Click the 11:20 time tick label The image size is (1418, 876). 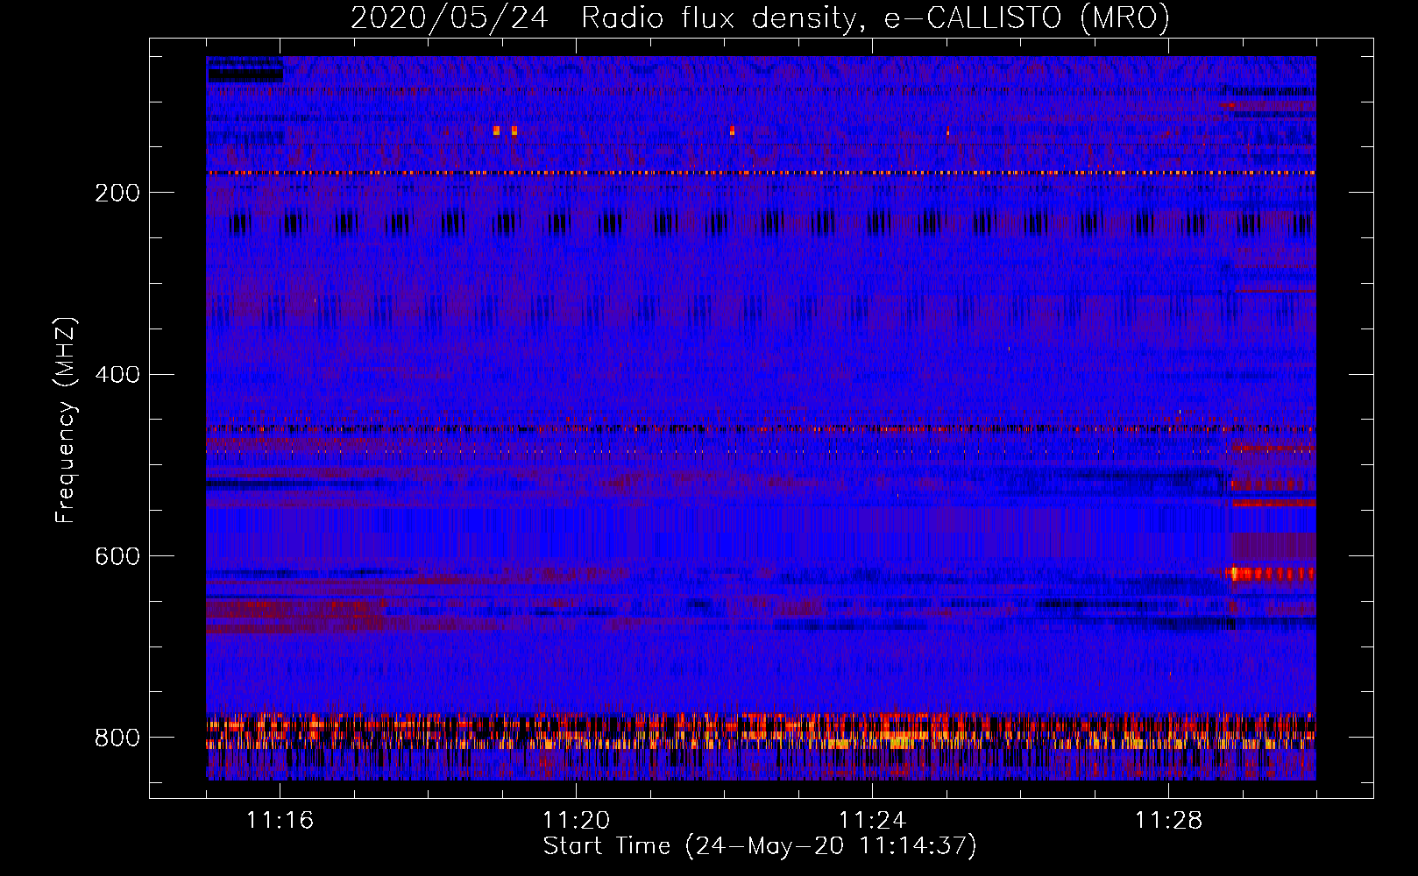tap(576, 820)
